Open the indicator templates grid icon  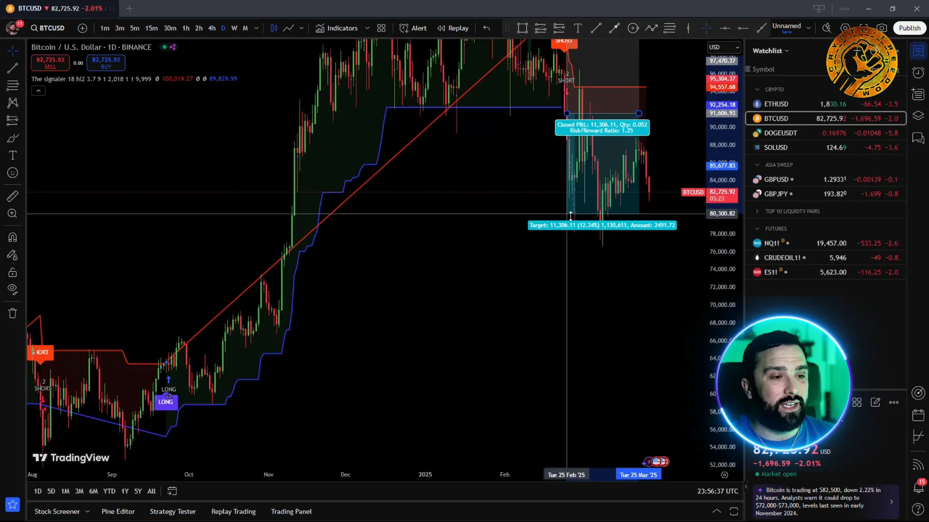coord(381,28)
